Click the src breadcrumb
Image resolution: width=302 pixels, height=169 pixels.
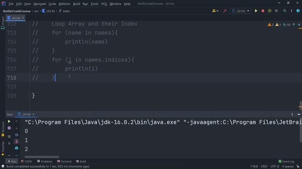point(36,11)
